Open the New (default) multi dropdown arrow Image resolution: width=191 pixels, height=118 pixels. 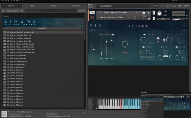tap(97, 6)
